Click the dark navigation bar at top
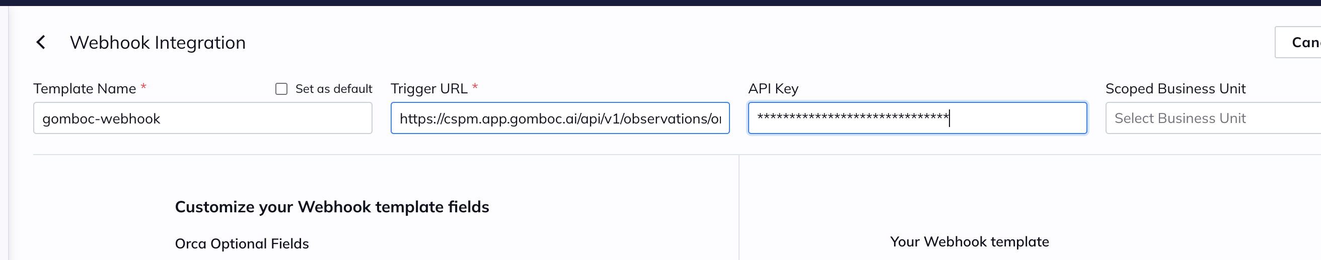This screenshot has width=1321, height=260. pyautogui.click(x=660, y=3)
